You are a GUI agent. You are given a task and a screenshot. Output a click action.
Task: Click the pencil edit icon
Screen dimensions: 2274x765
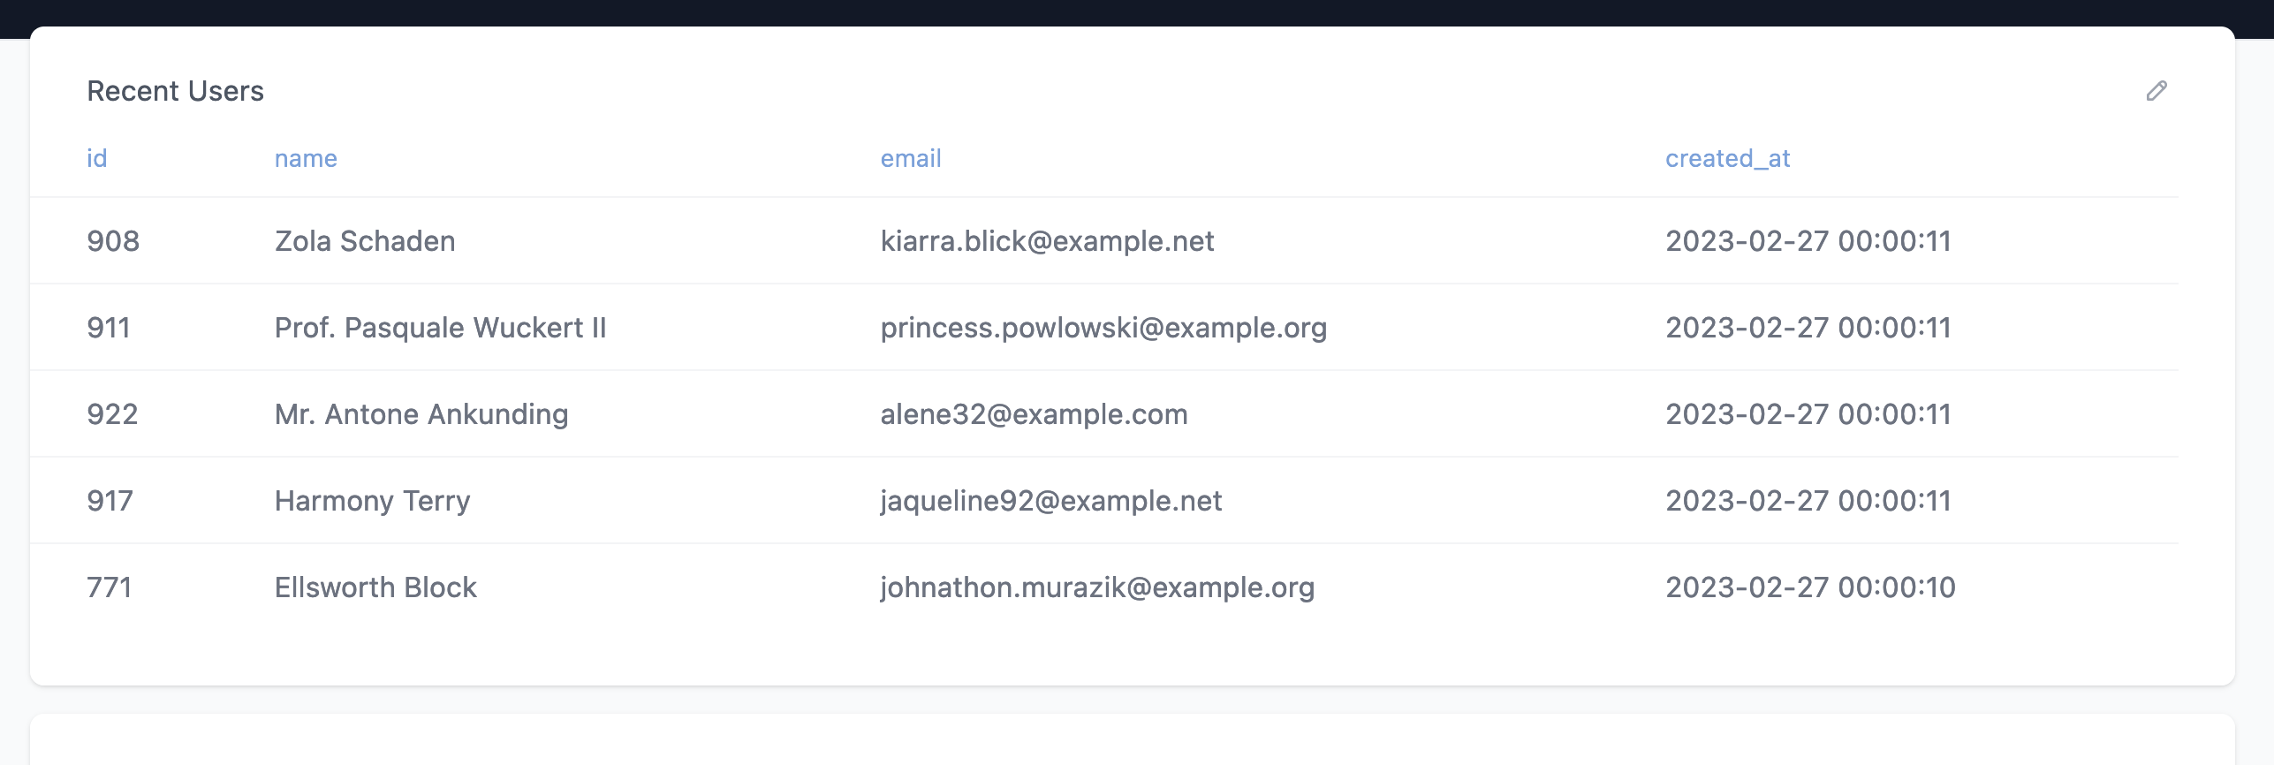point(2157,91)
